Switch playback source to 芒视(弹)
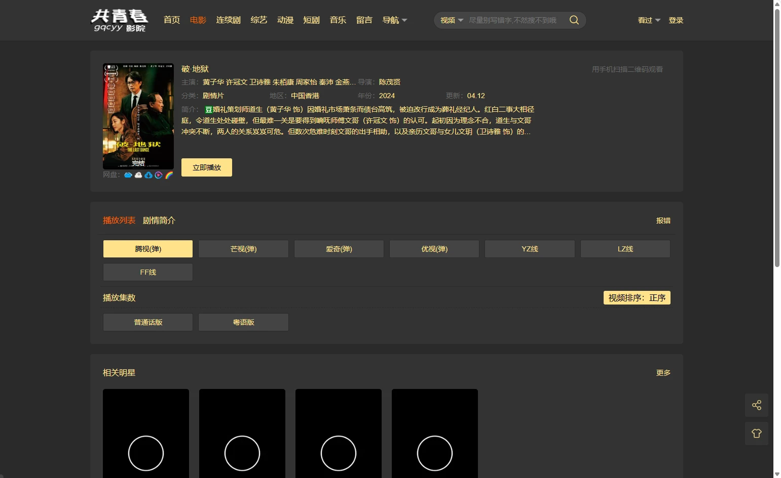 tap(243, 249)
